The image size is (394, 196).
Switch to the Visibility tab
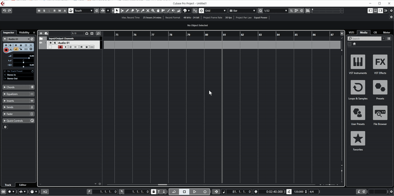click(x=24, y=32)
